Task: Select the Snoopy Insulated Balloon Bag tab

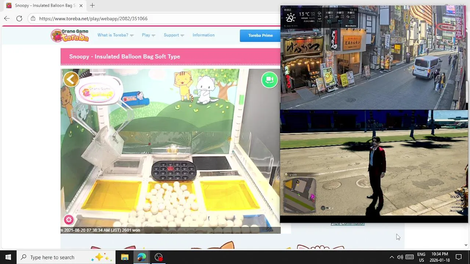Action: point(44,5)
